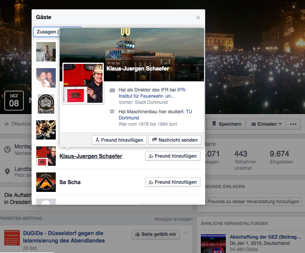This screenshot has height=253, width=305.
Task: Click 'Do Jan 1, 2015, Deutschland' text
Action: pyautogui.click(x=260, y=243)
